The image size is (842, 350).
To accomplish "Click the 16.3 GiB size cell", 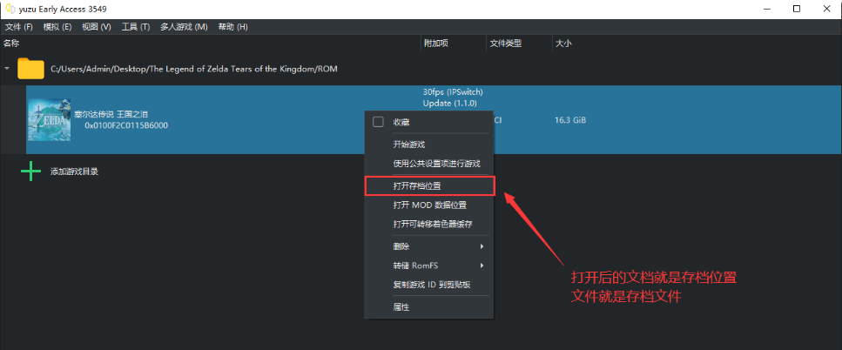I will click(x=570, y=120).
